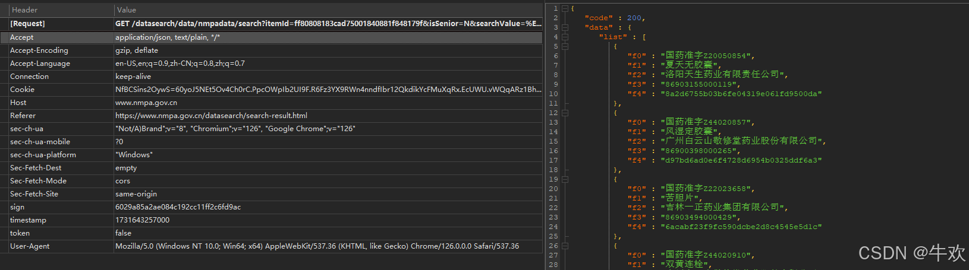Collapse the list item starting at line 26
The image size is (969, 270).
coord(565,246)
